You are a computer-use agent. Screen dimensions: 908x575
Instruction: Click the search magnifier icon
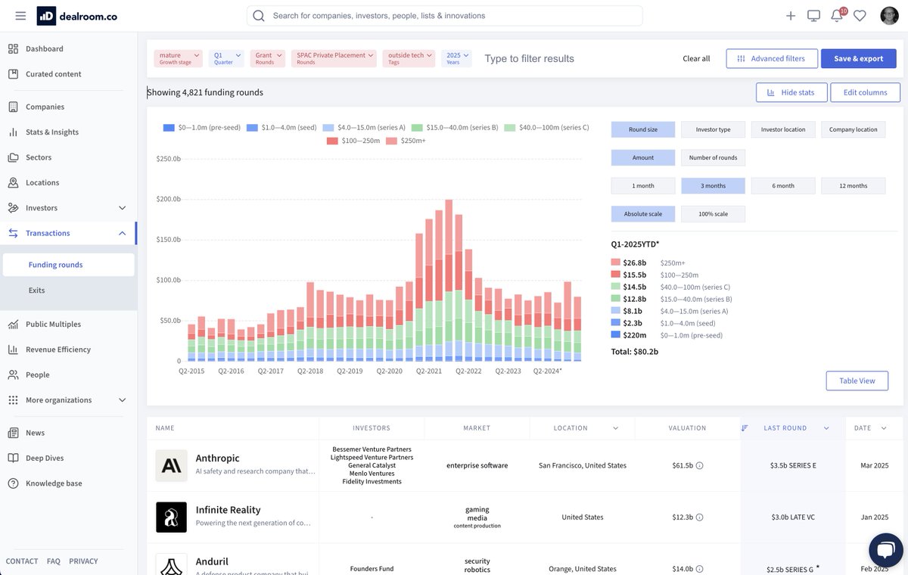click(259, 16)
